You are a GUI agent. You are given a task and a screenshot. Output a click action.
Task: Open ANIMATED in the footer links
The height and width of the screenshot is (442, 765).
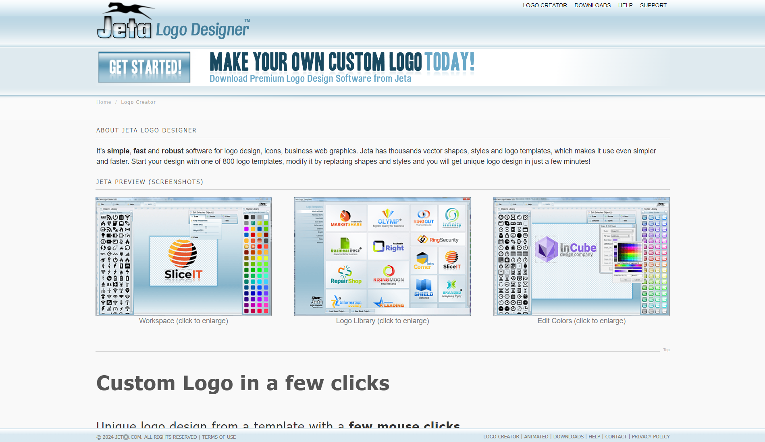click(536, 437)
